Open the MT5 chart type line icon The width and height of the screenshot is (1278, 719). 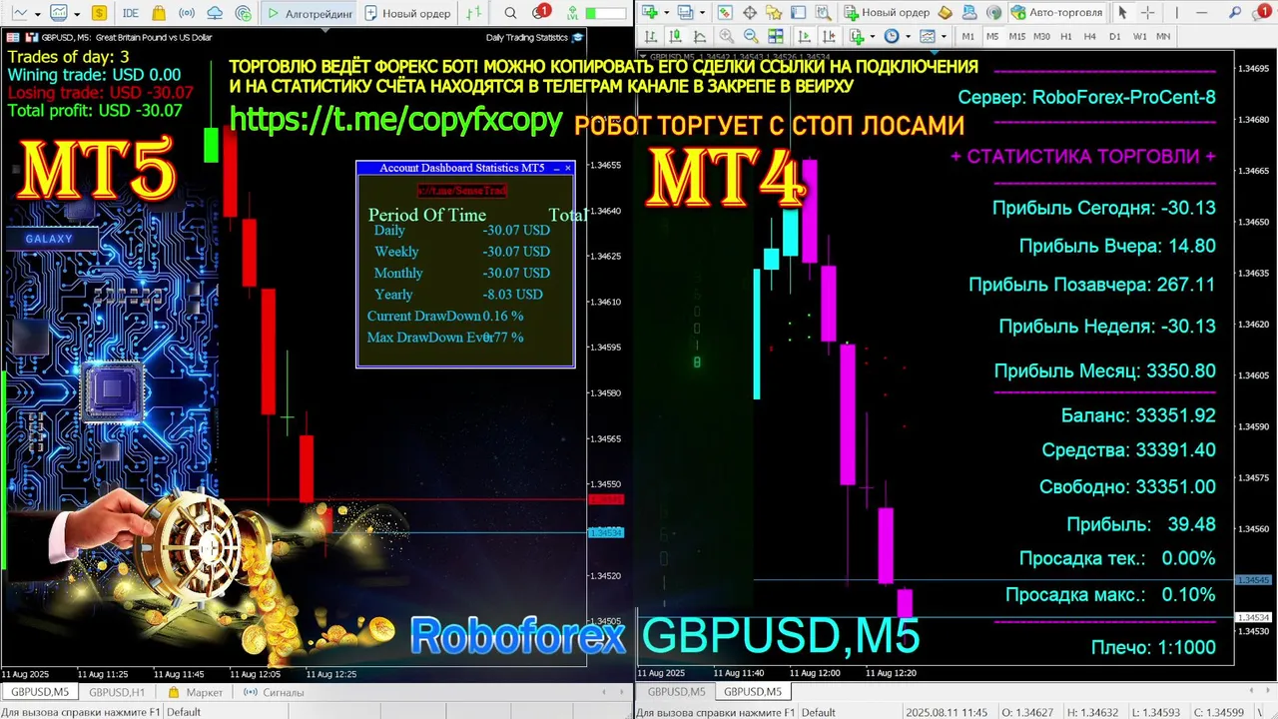click(20, 13)
